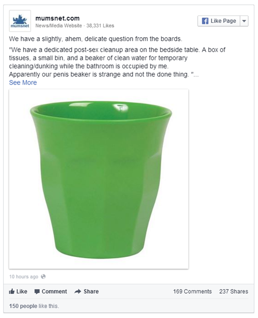Click the mumsnet logo profile picture
The image size is (258, 318).
click(x=20, y=21)
